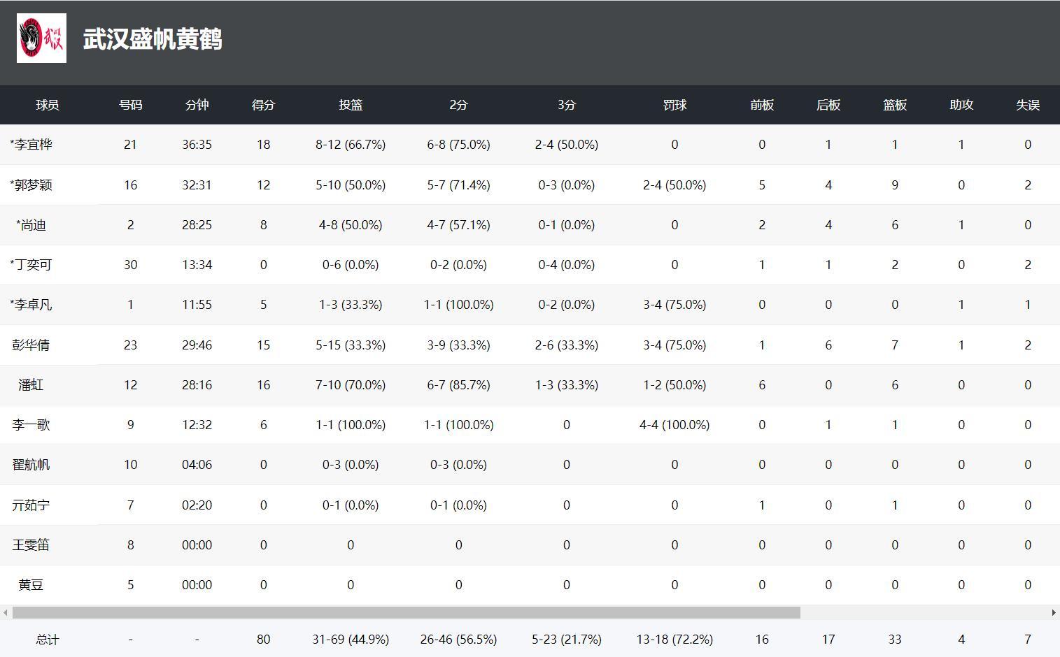1060x657 pixels.
Task: Click the right scrollbar arrow
Action: tap(1054, 613)
